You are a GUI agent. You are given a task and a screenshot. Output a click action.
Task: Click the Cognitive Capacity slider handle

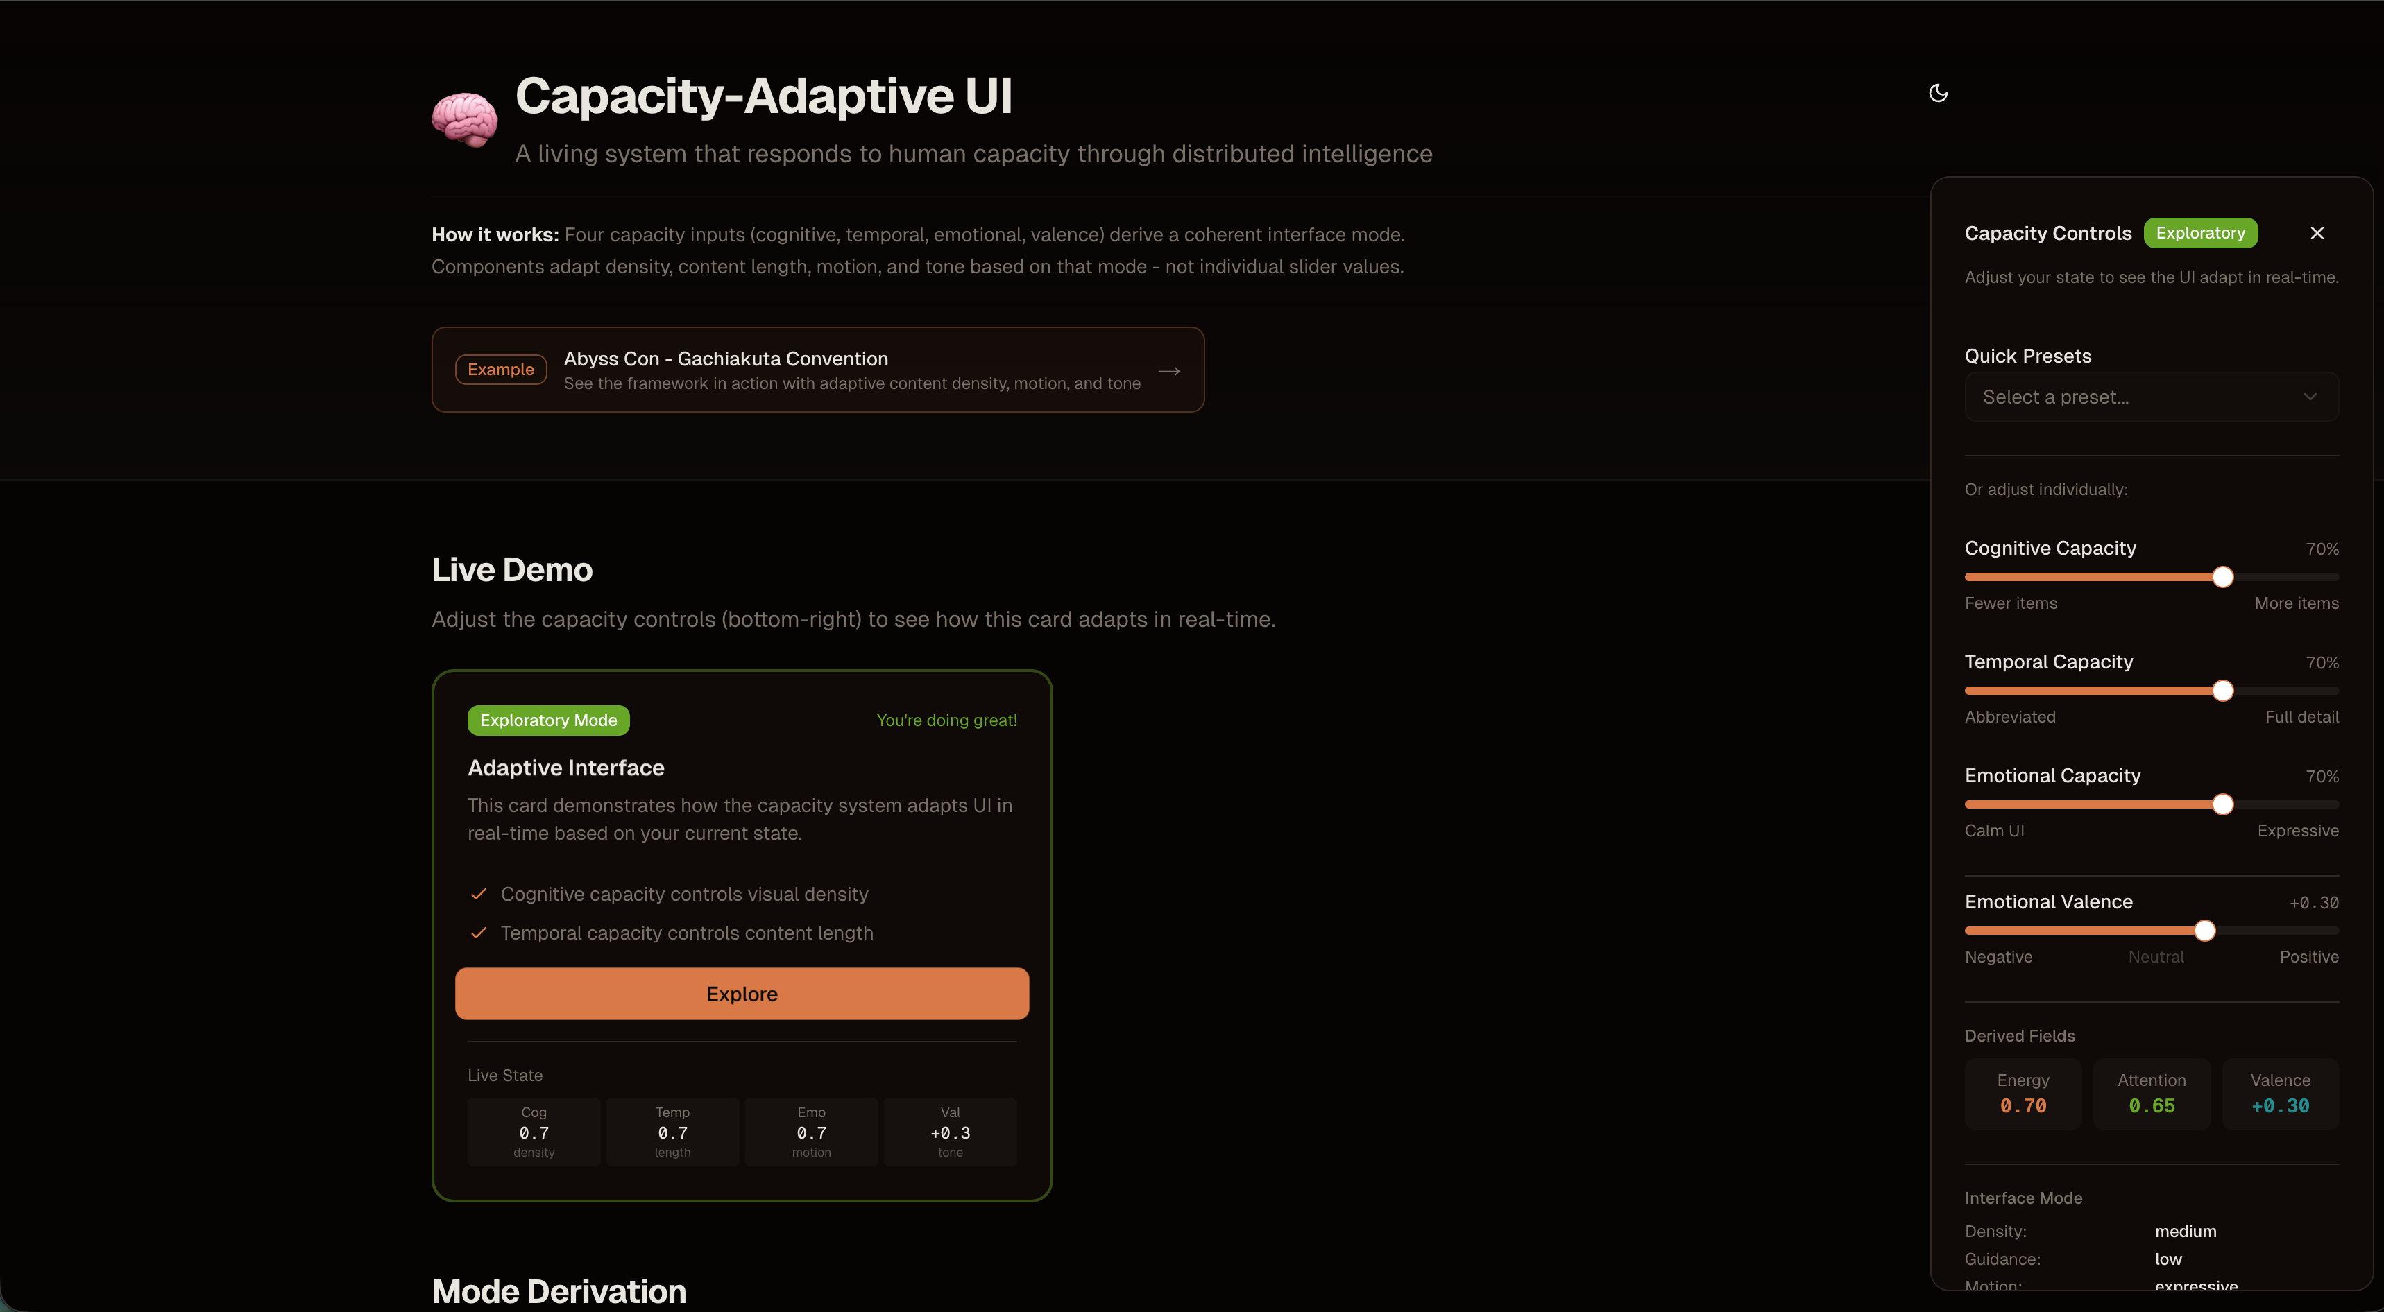point(2222,578)
